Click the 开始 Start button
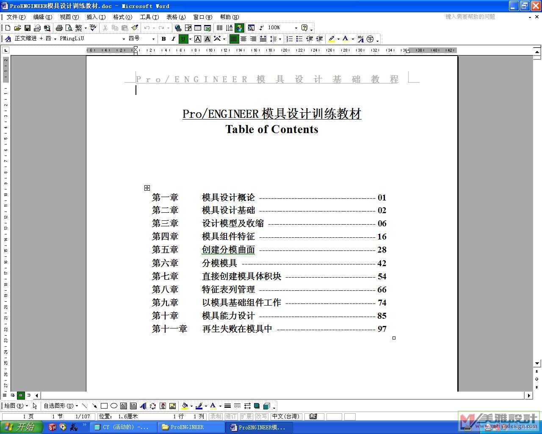The height and width of the screenshot is (434, 542). pyautogui.click(x=21, y=427)
